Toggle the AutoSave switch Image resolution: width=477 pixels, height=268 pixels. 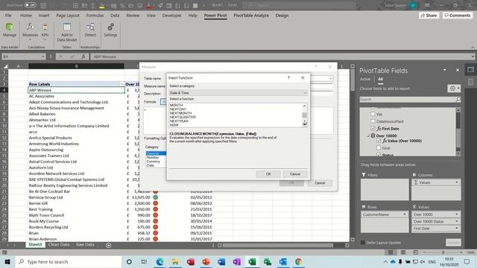tap(30, 5)
